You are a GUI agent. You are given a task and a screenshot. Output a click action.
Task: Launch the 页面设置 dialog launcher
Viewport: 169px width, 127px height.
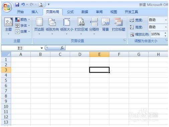(x=125, y=40)
